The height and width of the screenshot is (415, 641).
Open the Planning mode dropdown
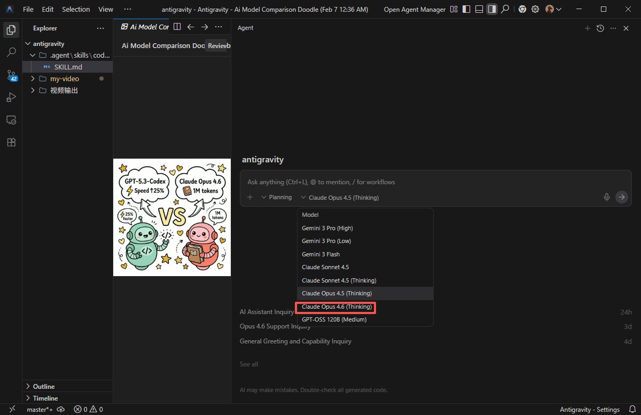276,197
